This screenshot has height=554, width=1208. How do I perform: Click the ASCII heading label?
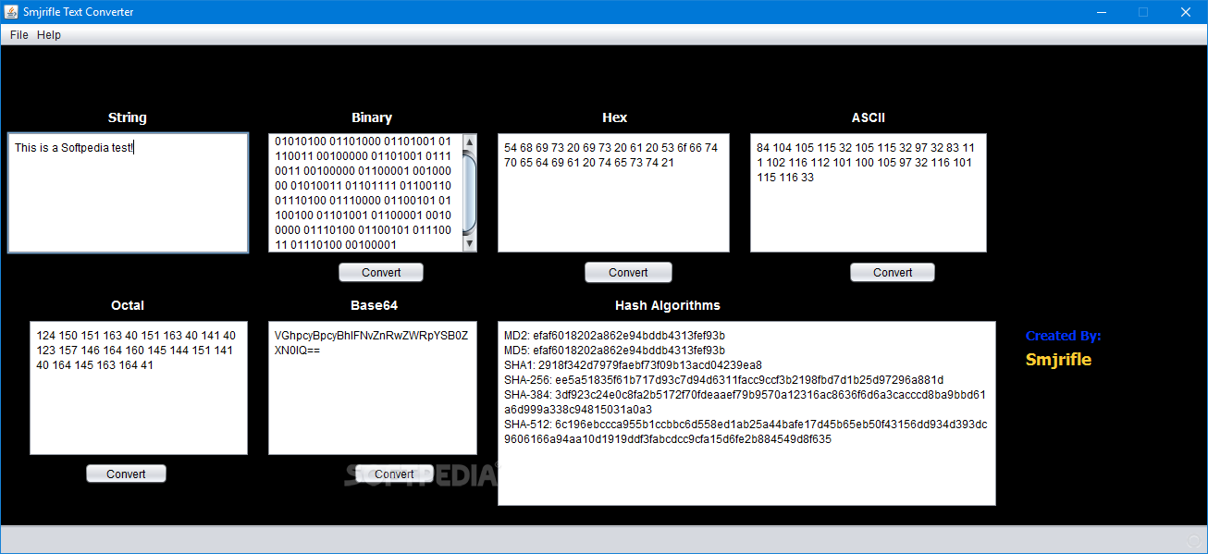click(869, 117)
